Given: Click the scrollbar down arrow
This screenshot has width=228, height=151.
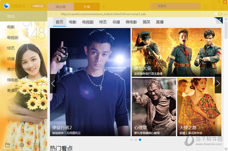Looking at the screenshot, I should [x=226, y=149].
